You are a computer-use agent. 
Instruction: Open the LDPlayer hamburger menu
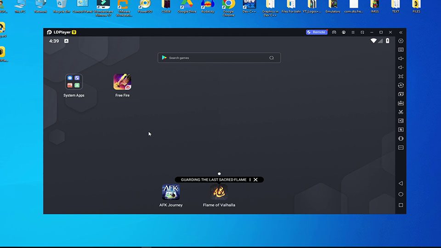pos(353,32)
